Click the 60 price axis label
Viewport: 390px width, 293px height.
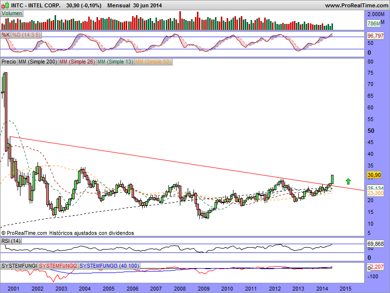pyautogui.click(x=370, y=107)
